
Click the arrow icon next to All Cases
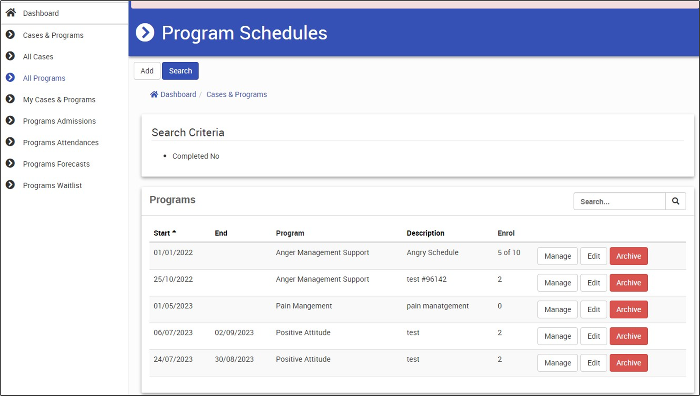(10, 56)
